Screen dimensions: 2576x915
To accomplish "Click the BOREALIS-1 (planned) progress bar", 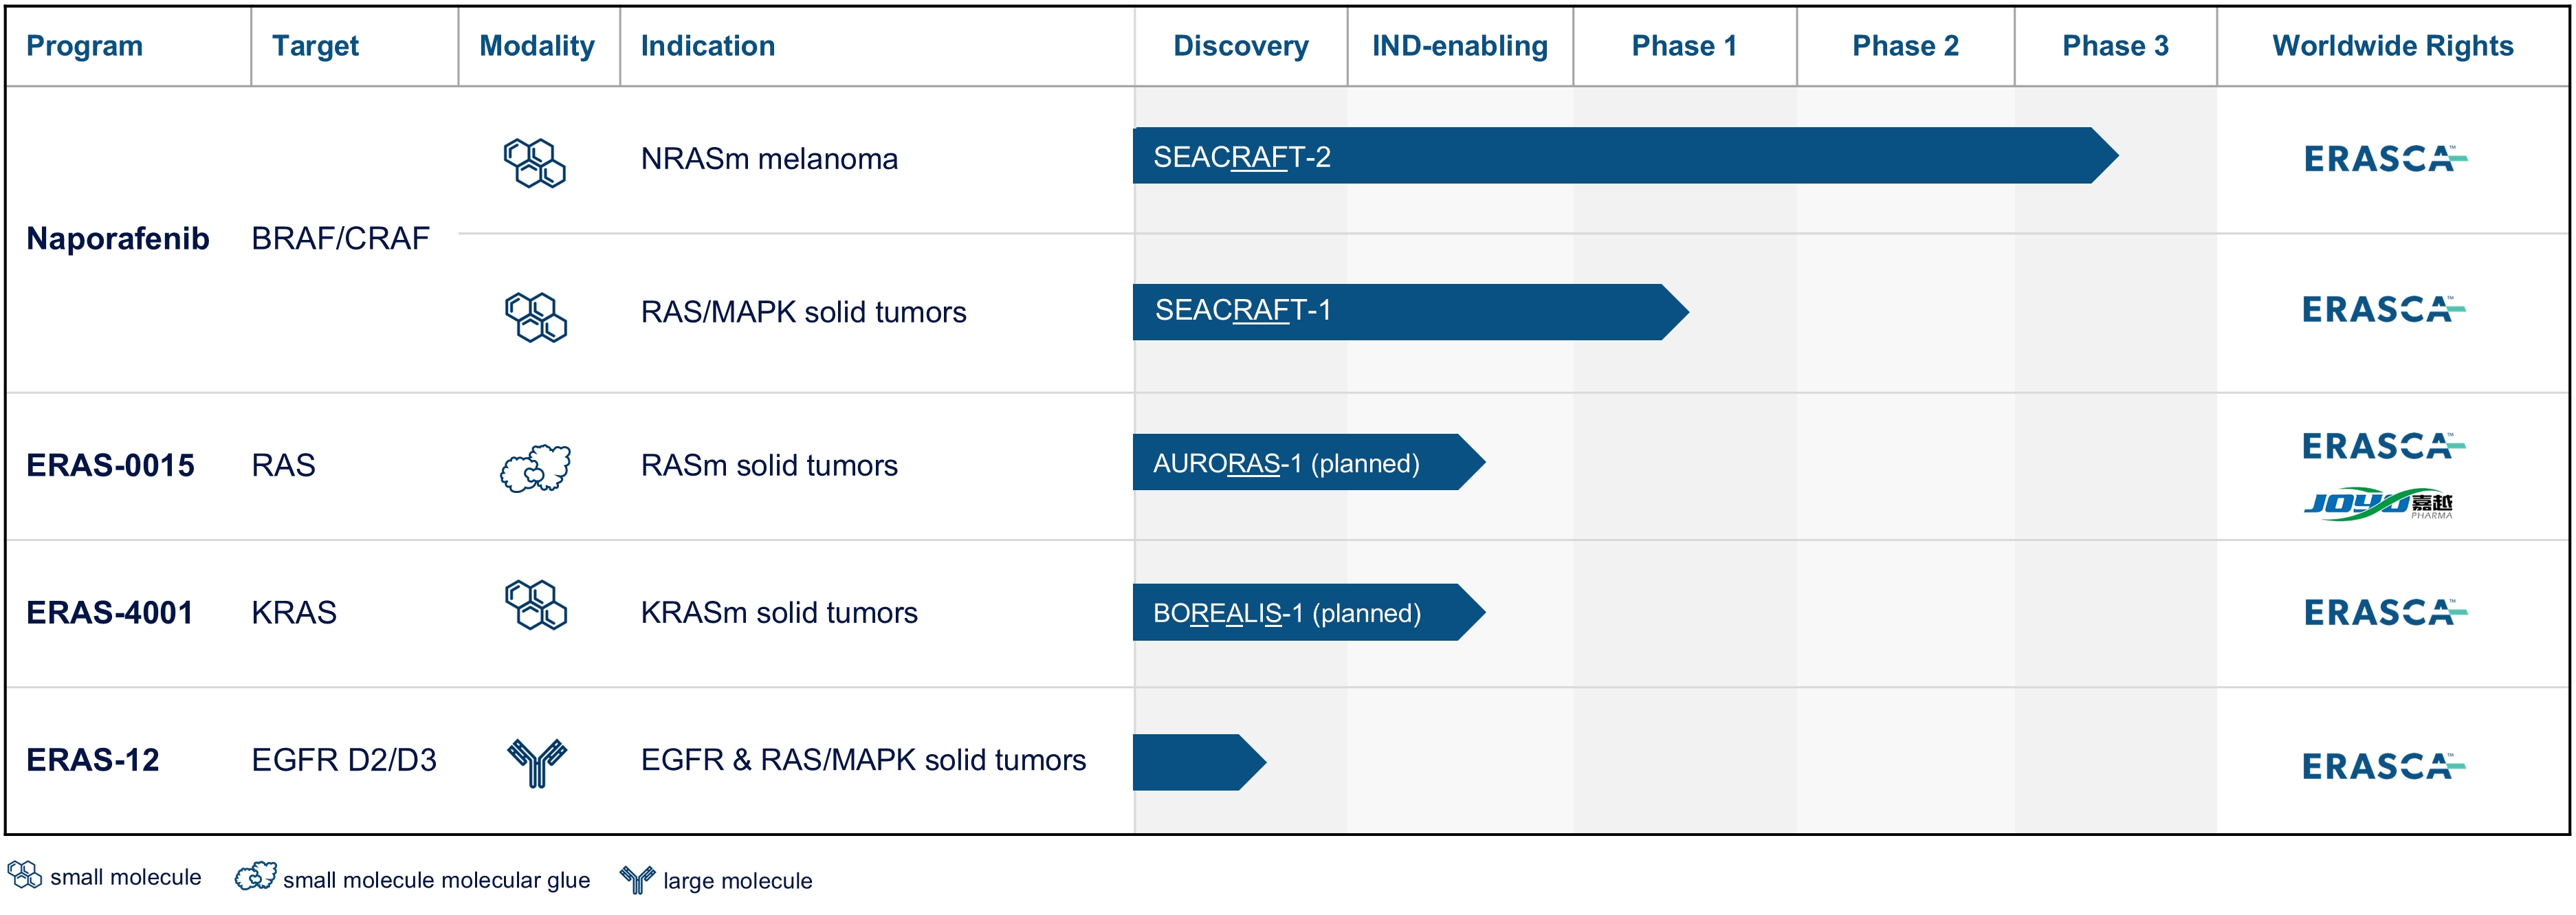I will [x=1300, y=612].
